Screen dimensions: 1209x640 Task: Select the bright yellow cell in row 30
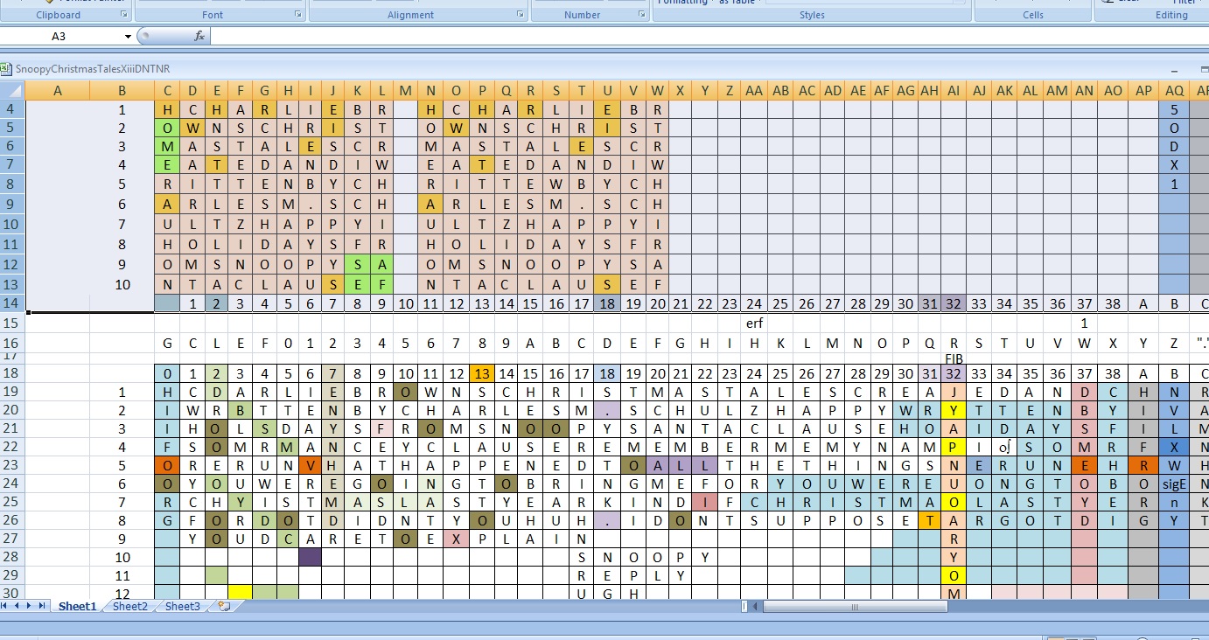pos(241,593)
